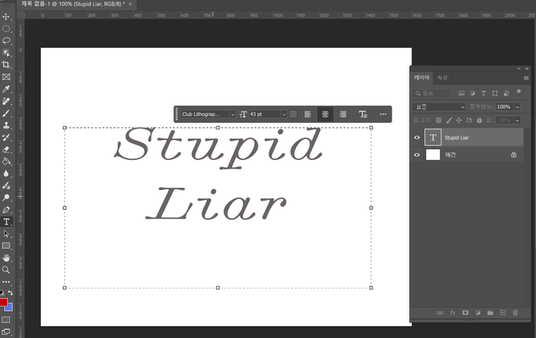The image size is (536, 338).
Task: Select the Eyedropper tool
Action: click(6, 89)
